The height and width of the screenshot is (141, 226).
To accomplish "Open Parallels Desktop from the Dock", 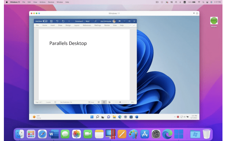I will (111, 134).
